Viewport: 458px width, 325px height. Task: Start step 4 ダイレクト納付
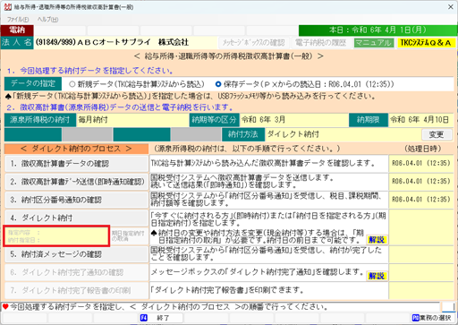pyautogui.click(x=77, y=218)
